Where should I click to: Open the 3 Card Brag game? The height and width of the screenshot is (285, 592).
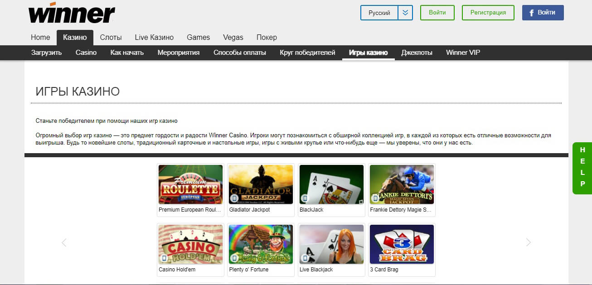[402, 244]
